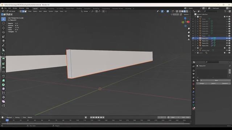
Task: Click the pan view hand gizmo
Action: 188,32
